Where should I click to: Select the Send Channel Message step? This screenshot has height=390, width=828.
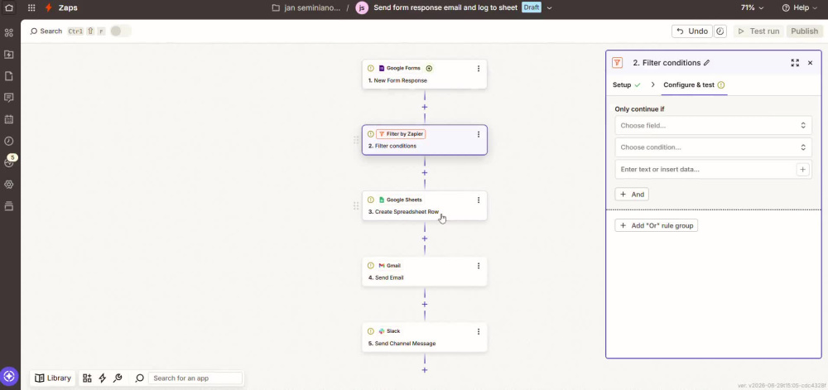tap(425, 337)
